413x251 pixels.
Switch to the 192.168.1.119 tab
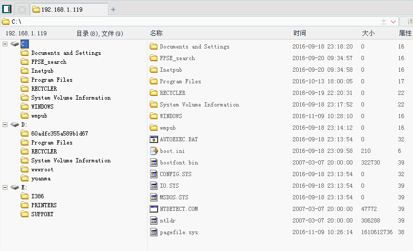pos(70,9)
